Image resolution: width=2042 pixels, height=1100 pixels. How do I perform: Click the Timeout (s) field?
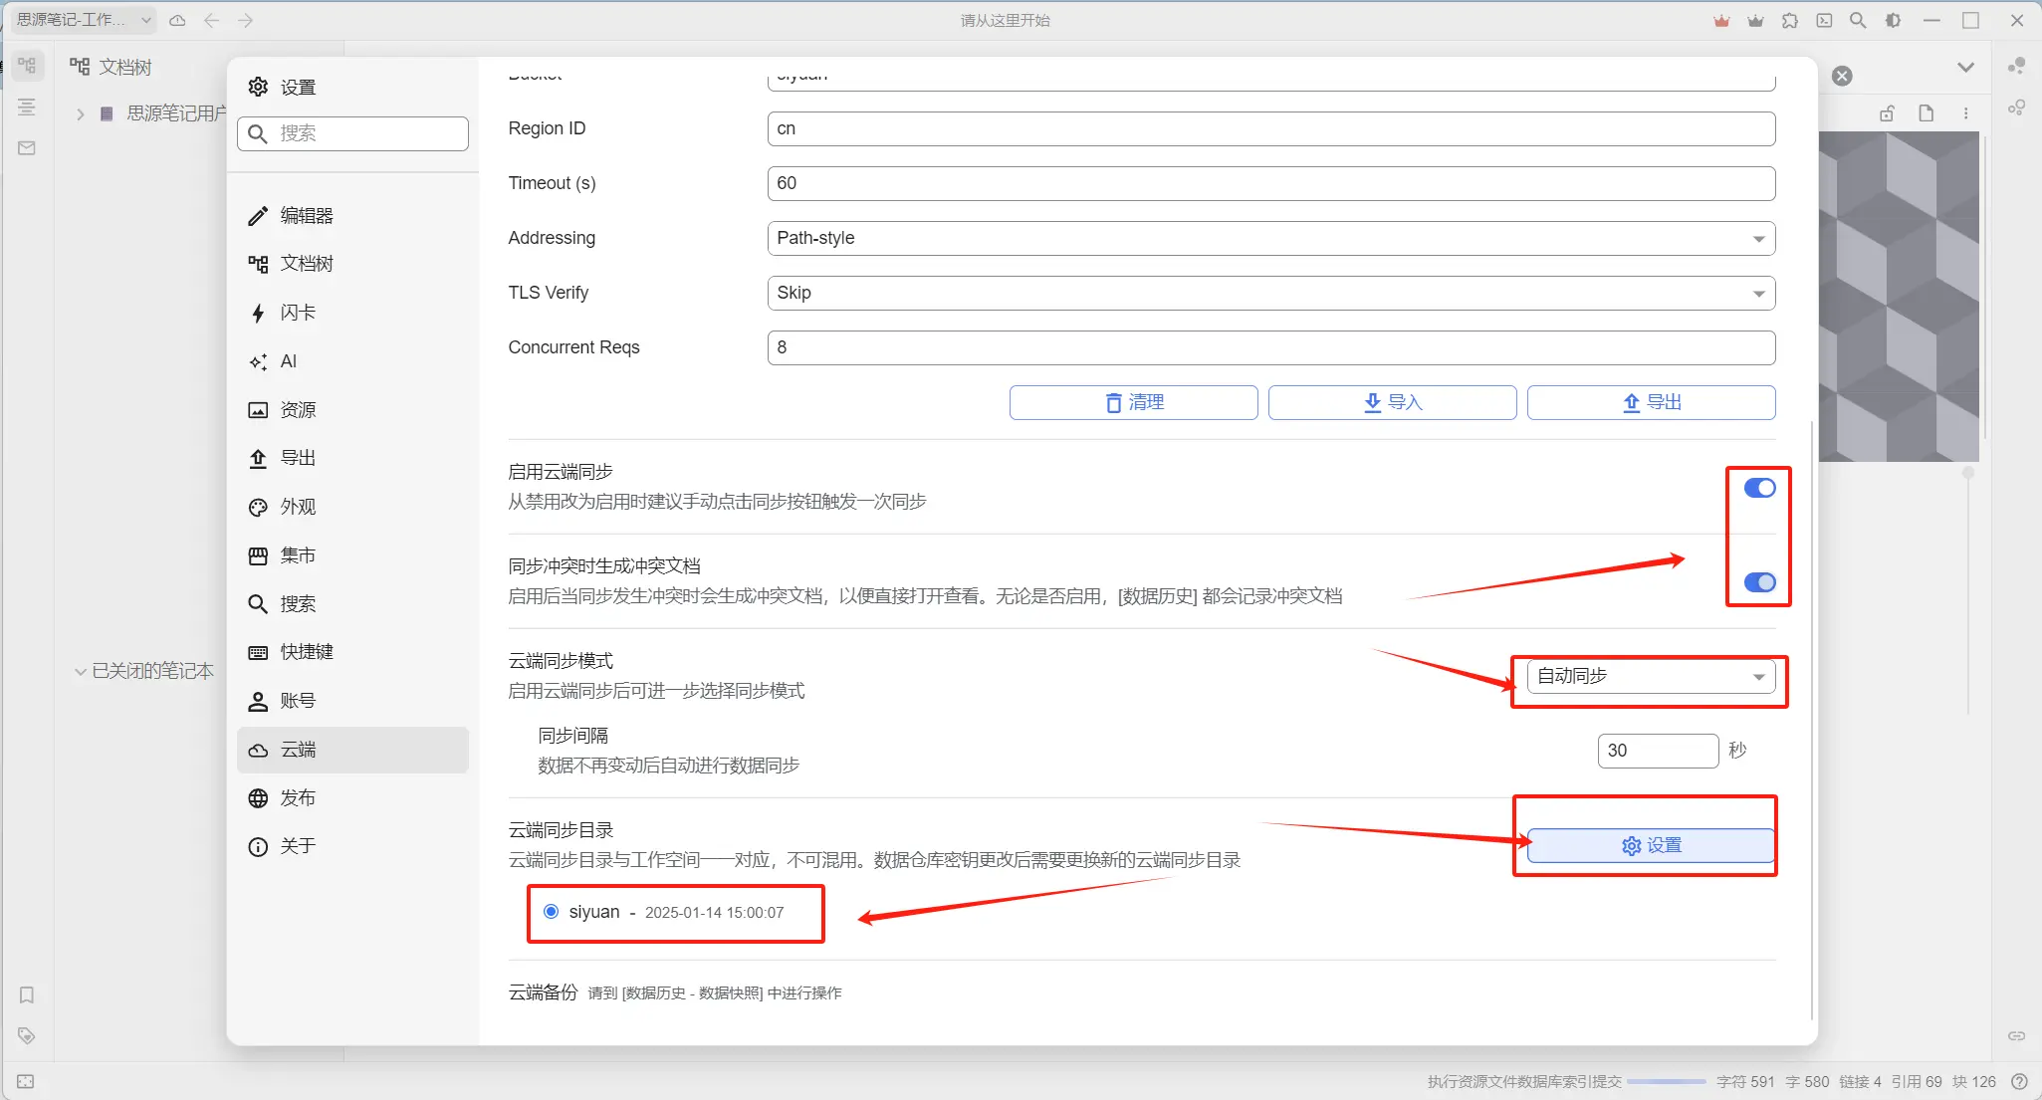pos(1271,183)
